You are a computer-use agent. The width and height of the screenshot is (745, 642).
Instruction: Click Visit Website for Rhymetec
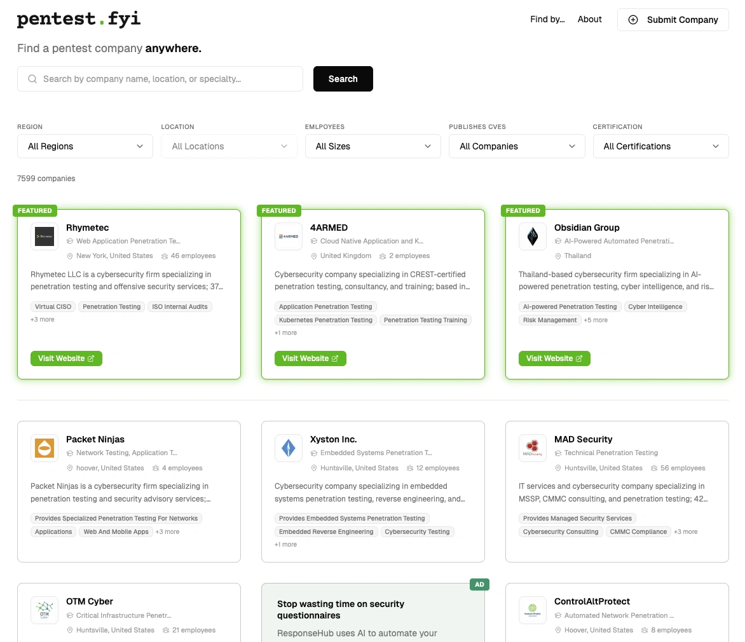tap(66, 358)
